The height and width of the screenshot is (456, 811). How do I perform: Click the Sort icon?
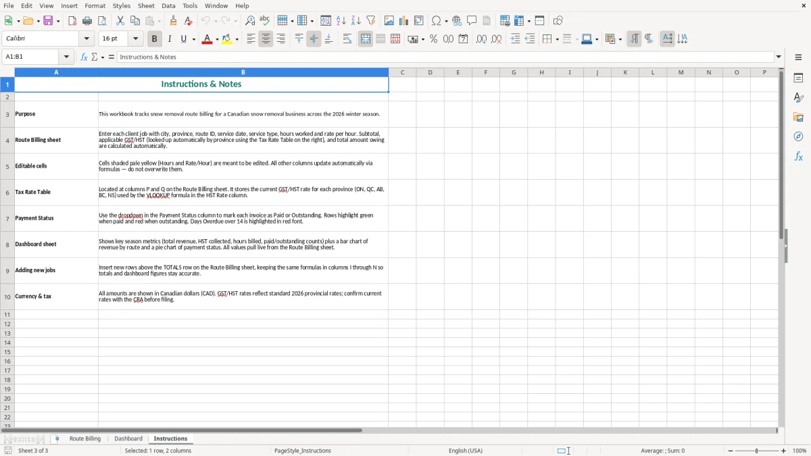pyautogui.click(x=326, y=21)
